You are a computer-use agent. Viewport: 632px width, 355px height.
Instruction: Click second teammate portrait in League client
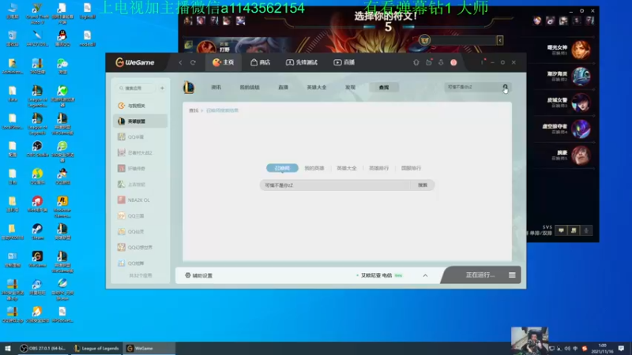point(581,76)
